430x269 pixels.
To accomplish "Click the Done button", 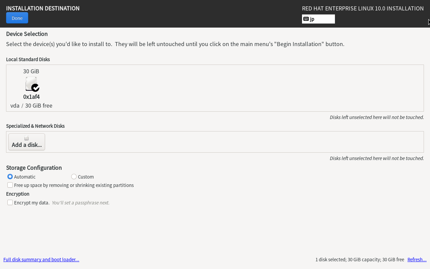I will (17, 18).
